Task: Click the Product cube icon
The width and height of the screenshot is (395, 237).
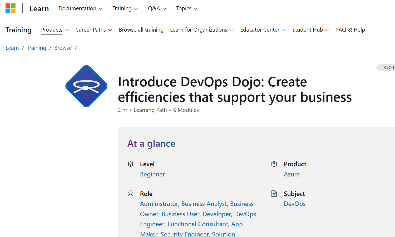Action: pyautogui.click(x=274, y=164)
